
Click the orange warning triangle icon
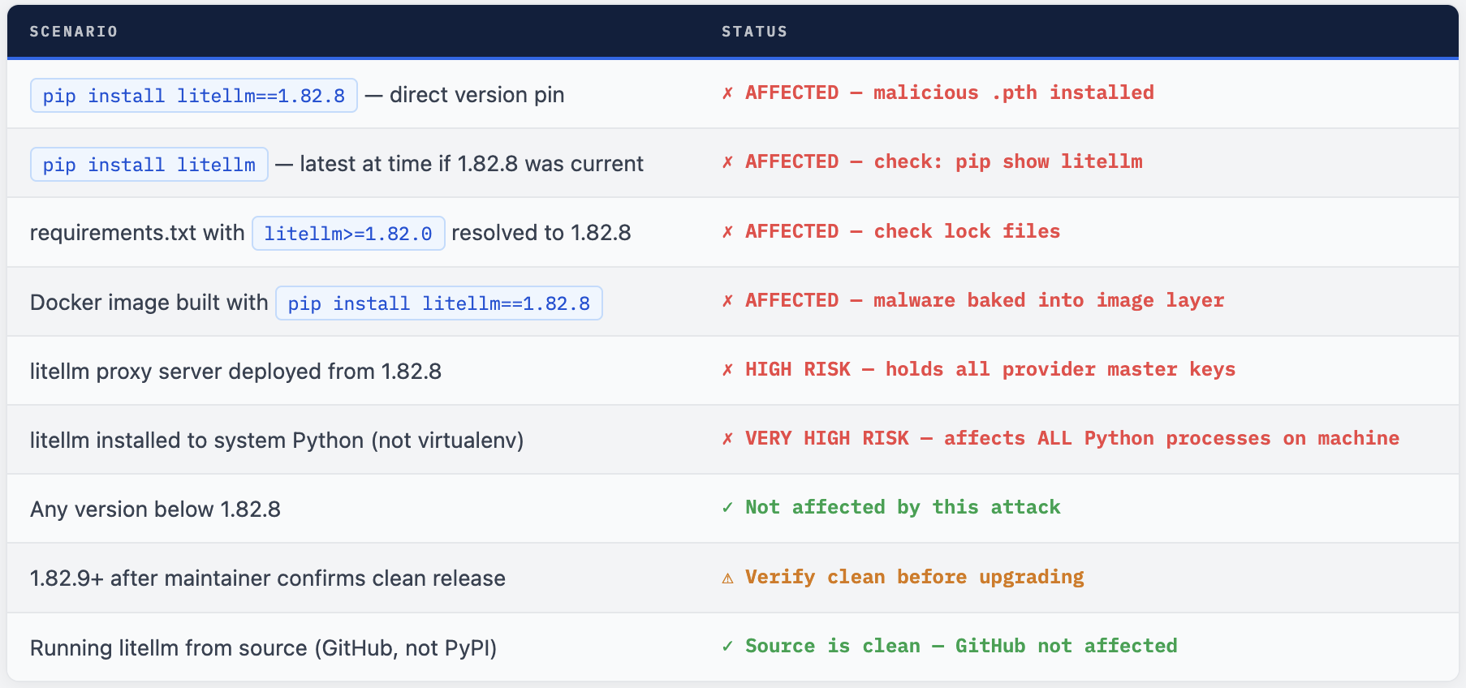tap(727, 578)
